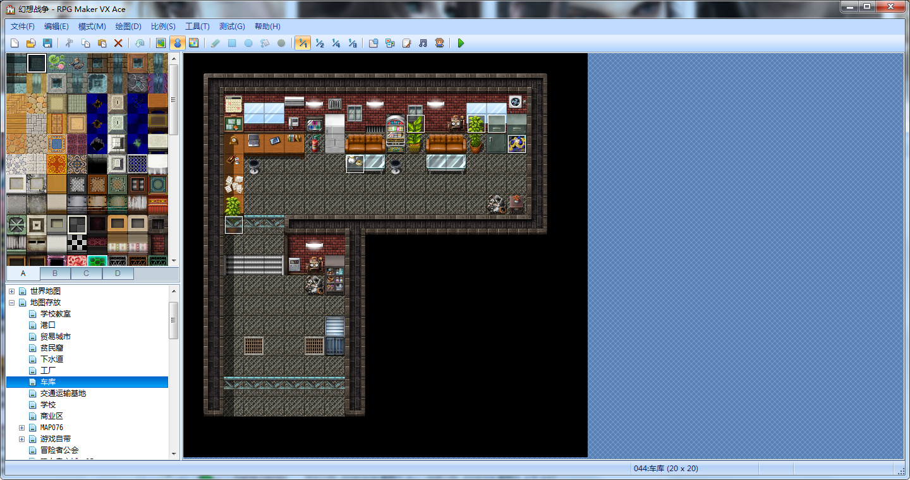Image resolution: width=910 pixels, height=480 pixels.
Task: Click the New Project icon
Action: point(15,43)
